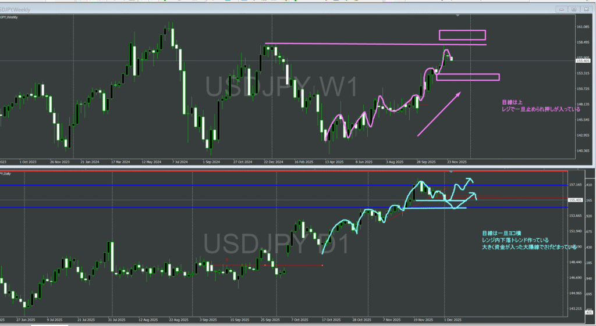Screen dimensions: 596x326
Task: Maximize the USDJPY Weekly chart window
Action: (x=573, y=9)
